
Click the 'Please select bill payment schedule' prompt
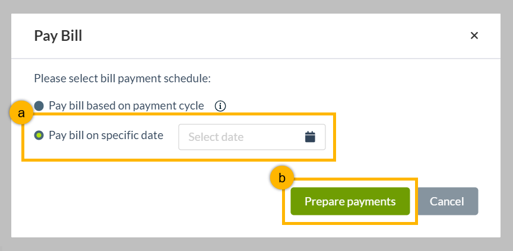point(122,79)
